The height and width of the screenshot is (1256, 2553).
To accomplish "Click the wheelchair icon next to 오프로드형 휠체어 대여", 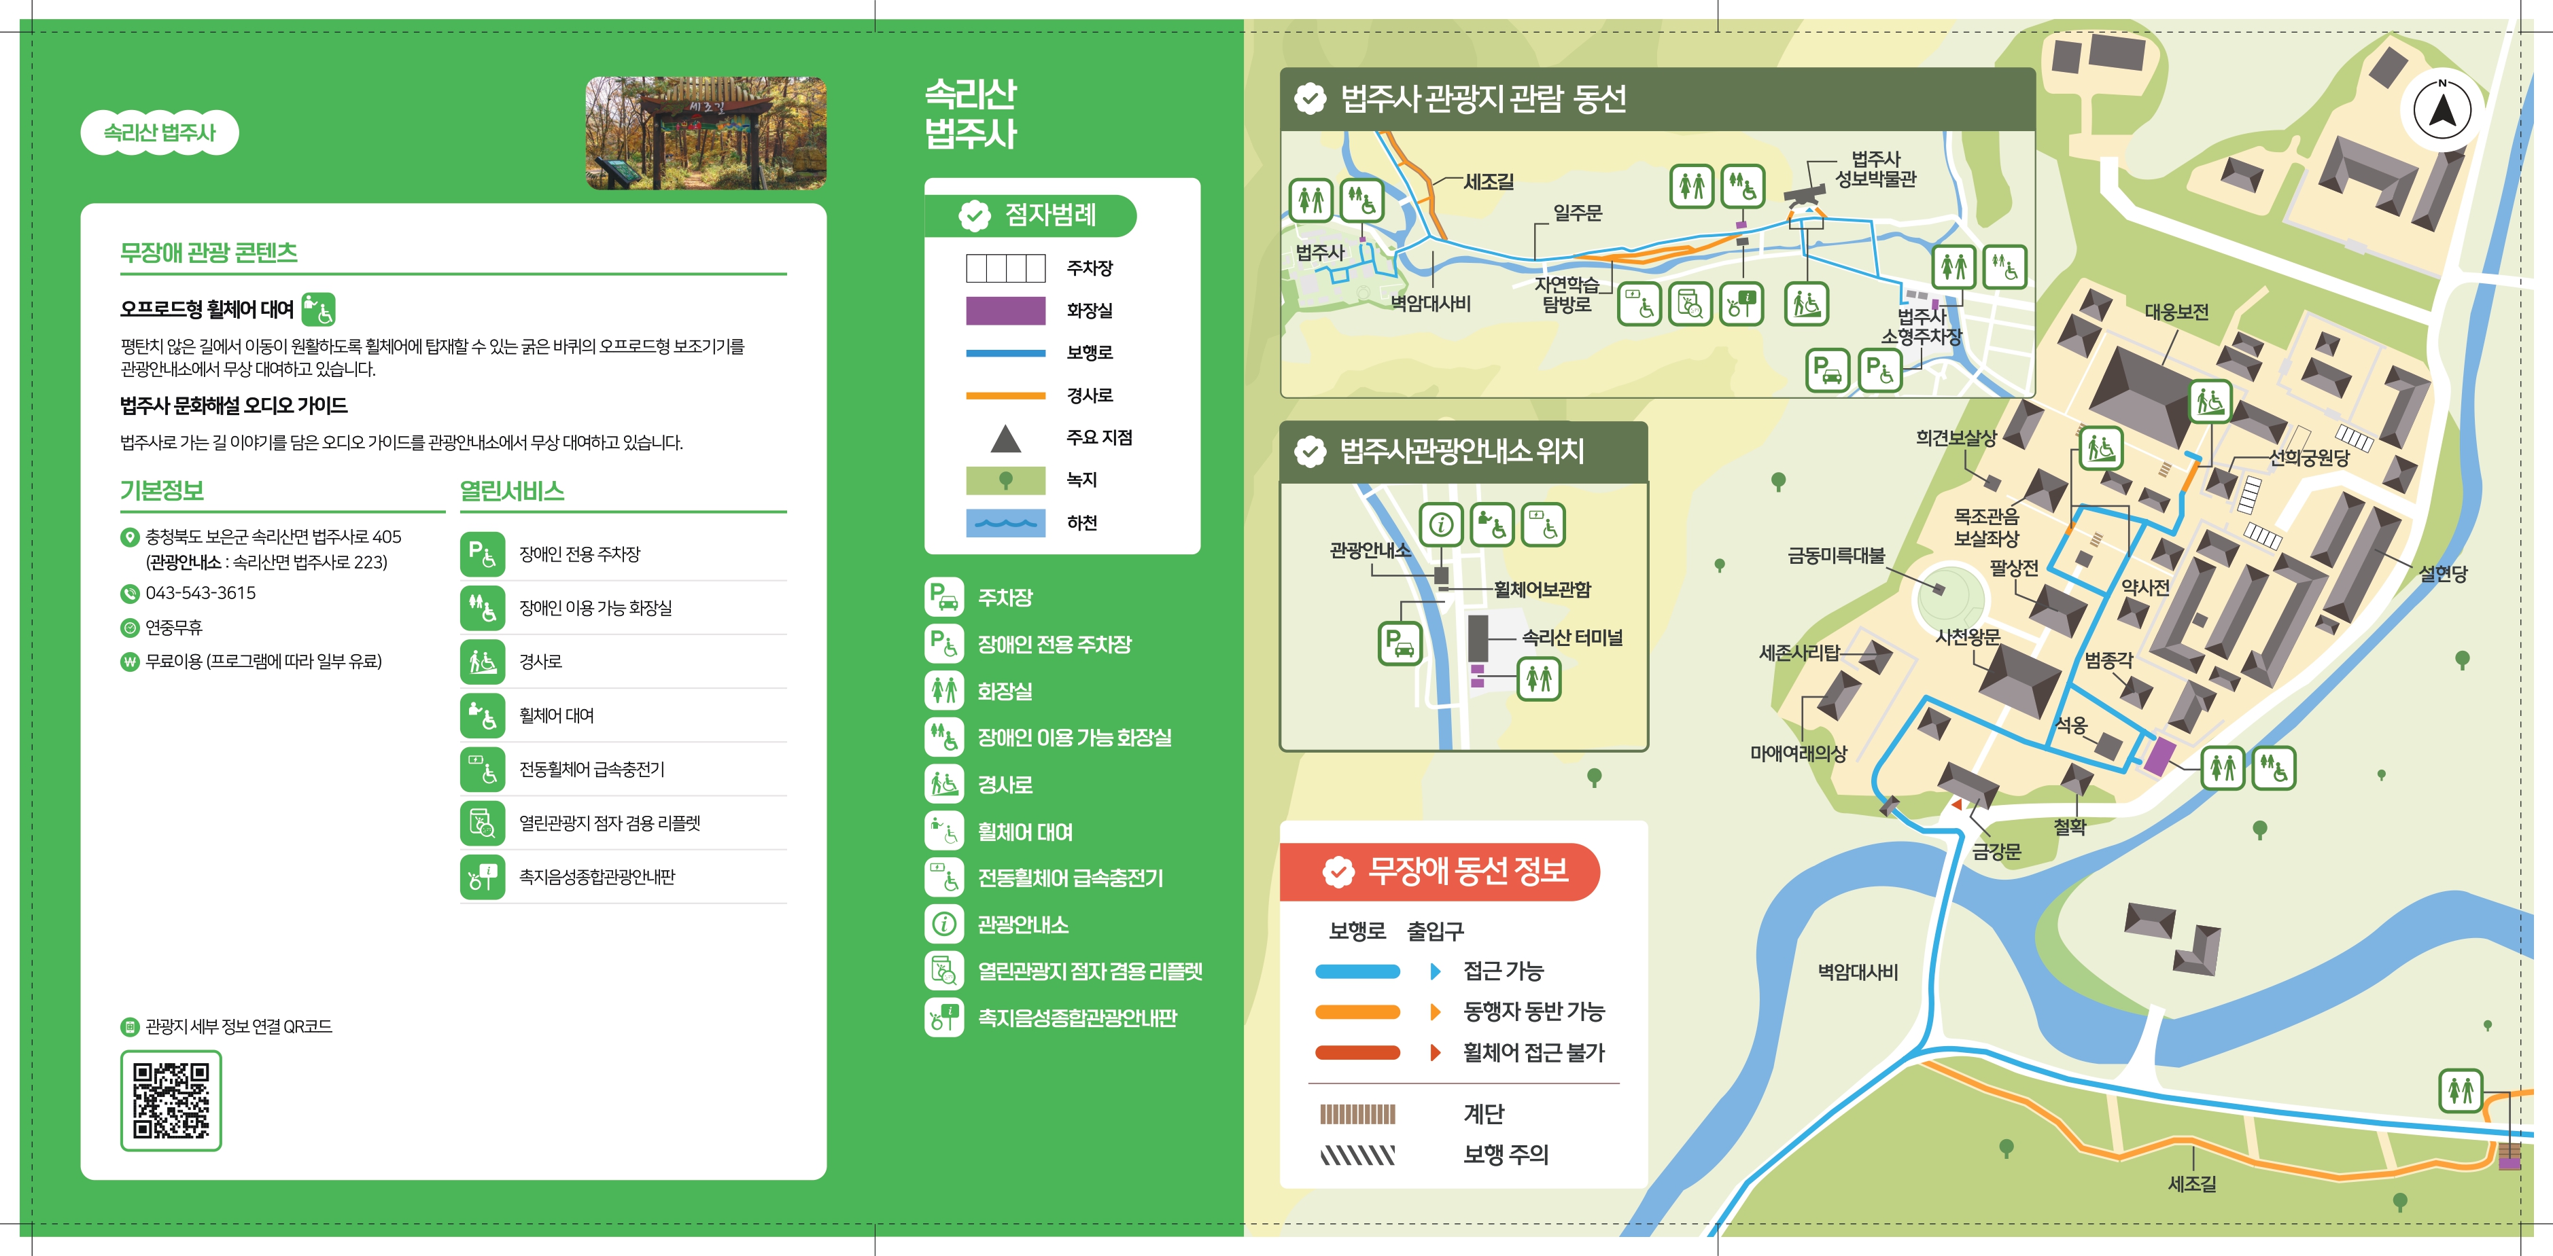I will pos(318,309).
